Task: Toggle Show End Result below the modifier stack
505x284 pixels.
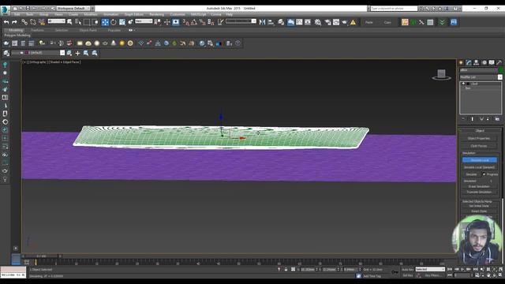Action: [x=473, y=119]
